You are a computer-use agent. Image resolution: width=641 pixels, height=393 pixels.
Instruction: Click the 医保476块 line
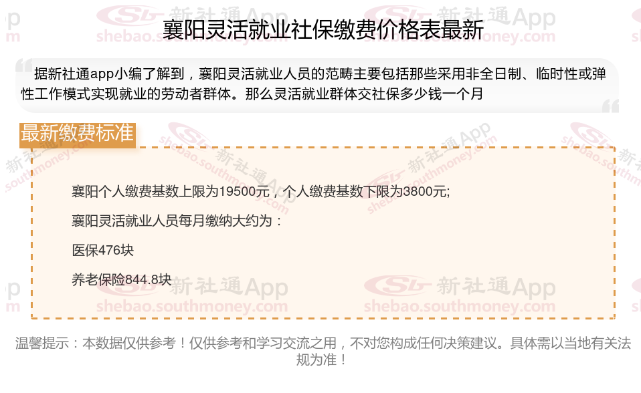click(102, 250)
